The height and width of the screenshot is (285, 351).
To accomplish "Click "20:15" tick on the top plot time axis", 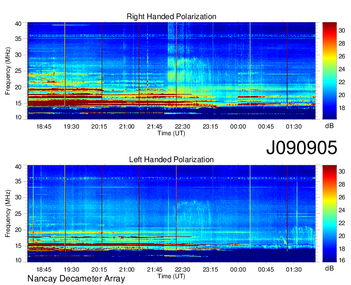I will tap(99, 126).
